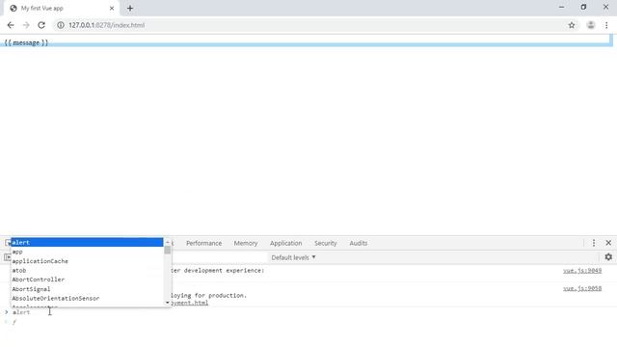Switch to the Performance tab
Screen dimensions: 617x347
pyautogui.click(x=203, y=243)
